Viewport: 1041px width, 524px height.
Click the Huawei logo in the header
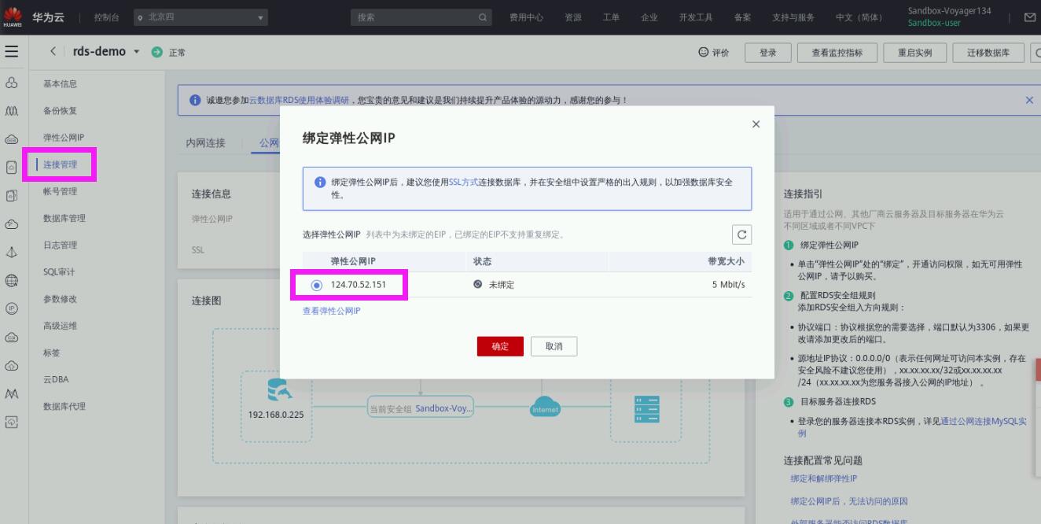[x=12, y=17]
